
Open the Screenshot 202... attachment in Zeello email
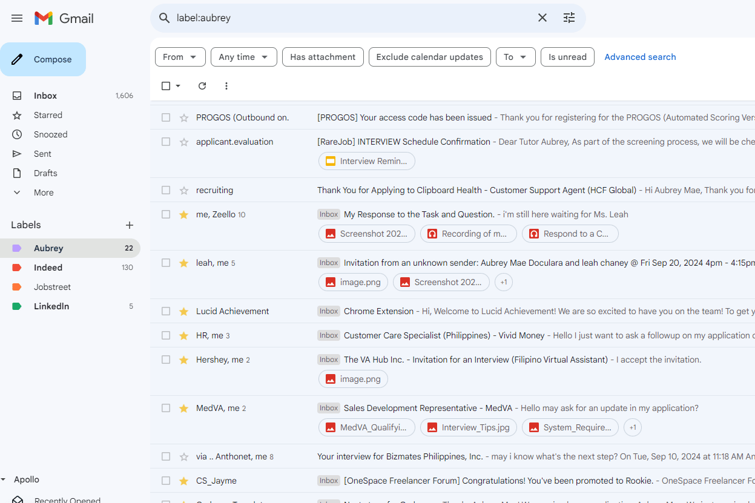point(367,234)
